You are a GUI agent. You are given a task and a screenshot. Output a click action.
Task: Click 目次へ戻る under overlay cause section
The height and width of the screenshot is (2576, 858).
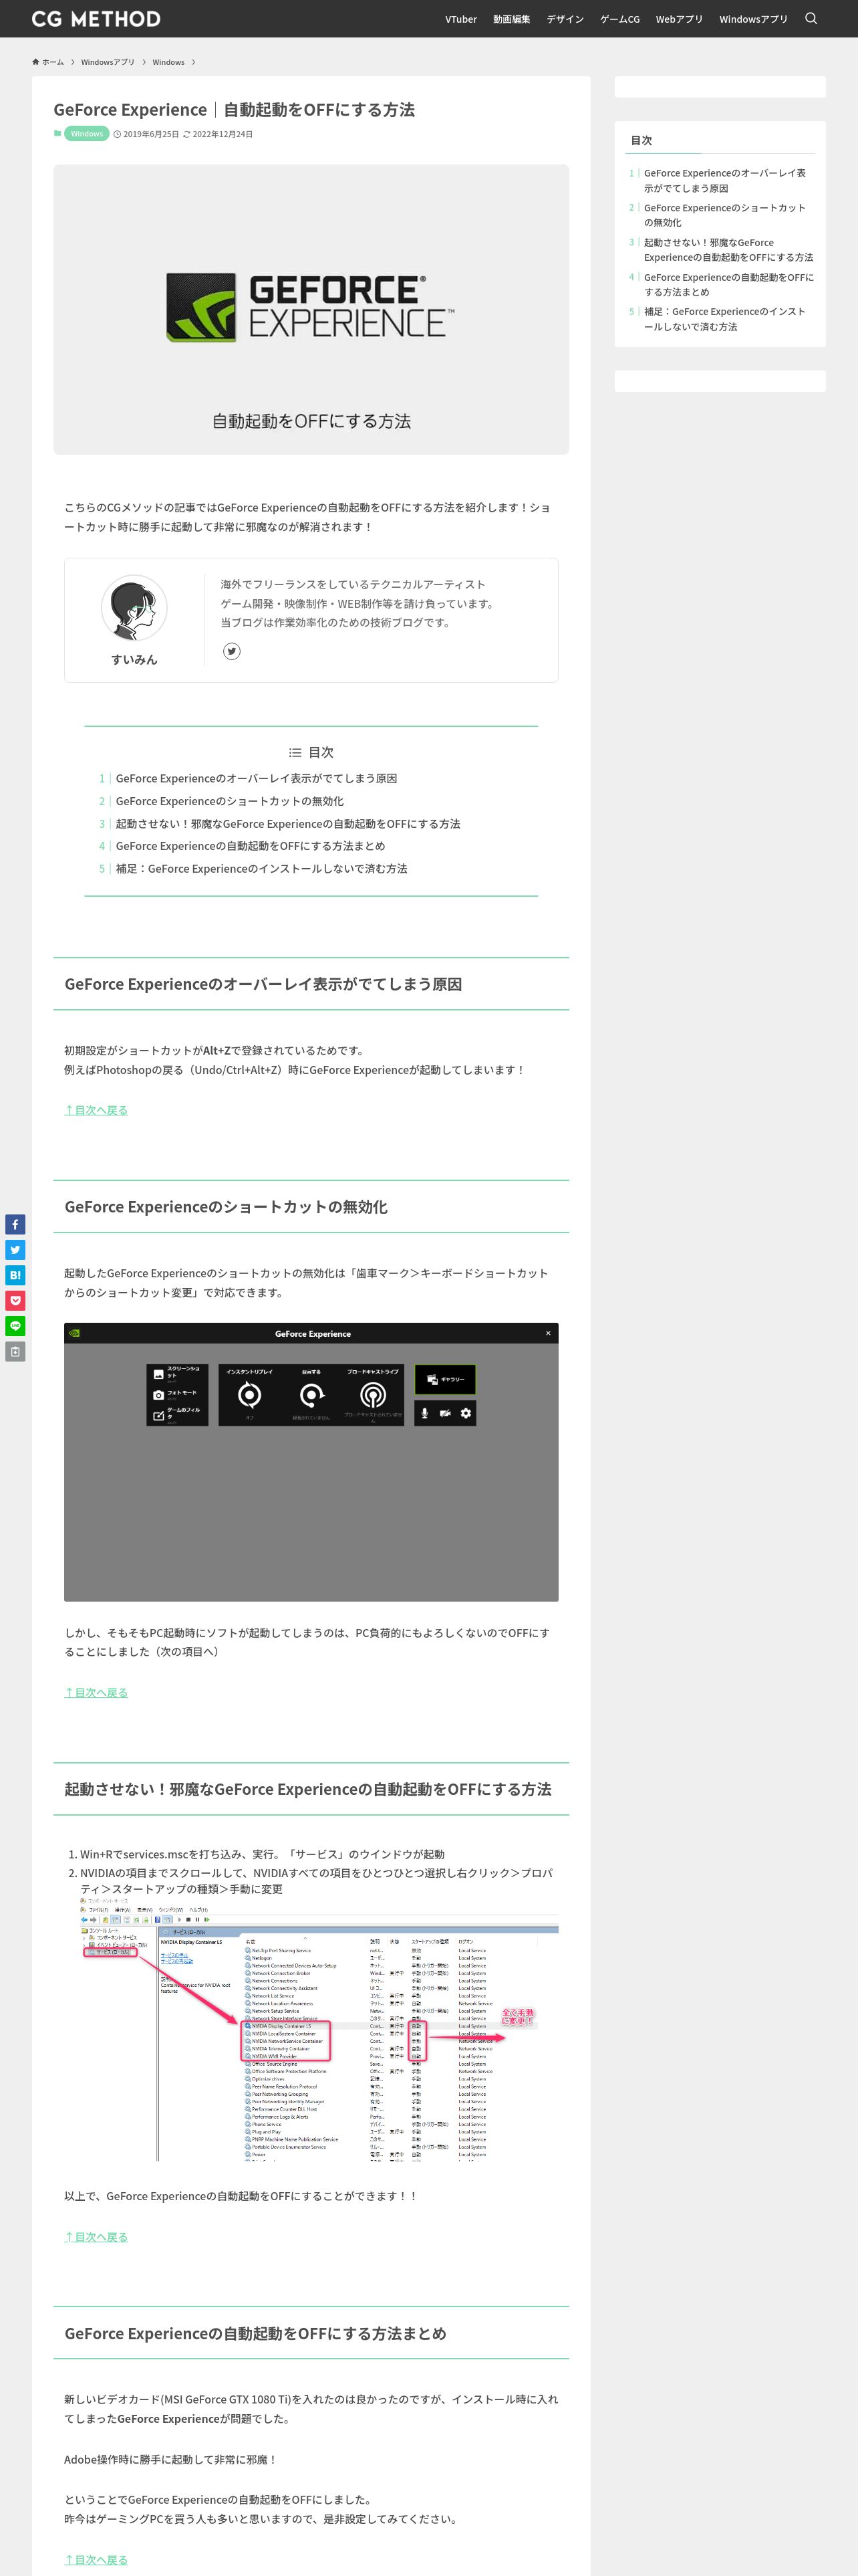tap(96, 1110)
